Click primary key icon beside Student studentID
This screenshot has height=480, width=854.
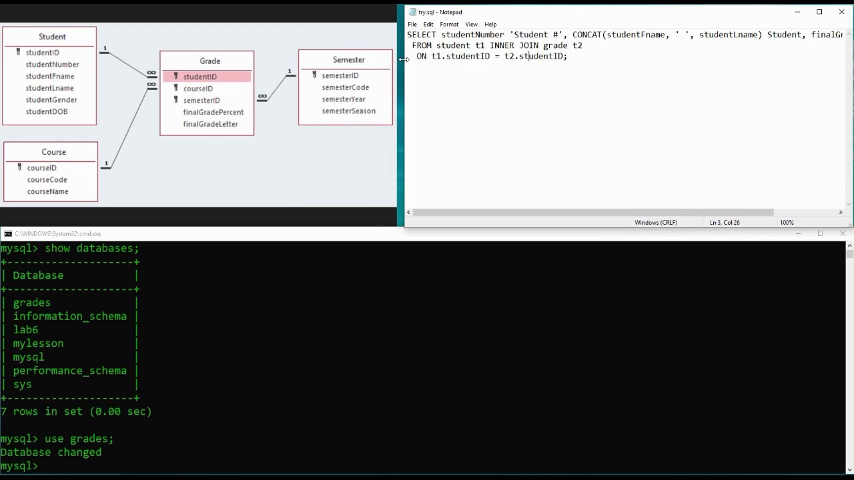19,52
